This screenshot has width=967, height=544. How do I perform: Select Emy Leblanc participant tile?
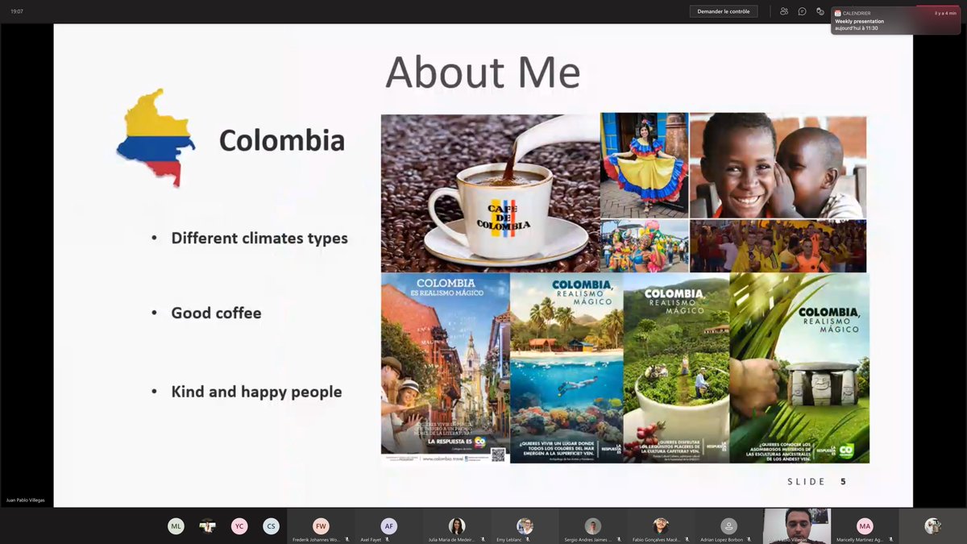pyautogui.click(x=525, y=526)
